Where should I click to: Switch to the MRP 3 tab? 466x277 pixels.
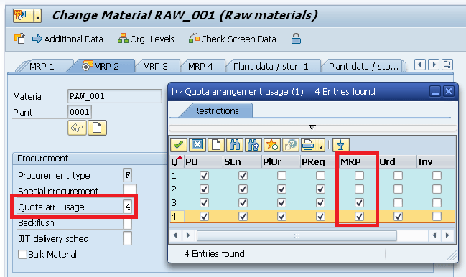(155, 66)
